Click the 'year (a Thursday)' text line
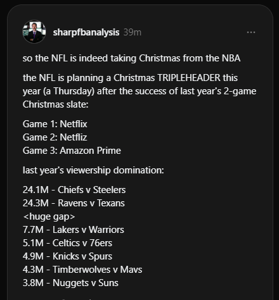Viewport: 279px width, 300px height. click(139, 91)
